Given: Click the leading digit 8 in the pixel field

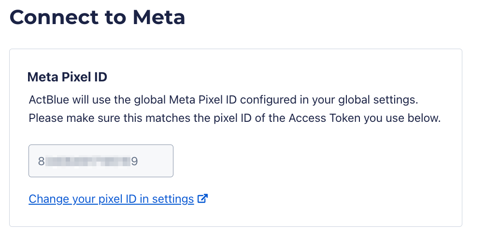Looking at the screenshot, I should tap(41, 161).
